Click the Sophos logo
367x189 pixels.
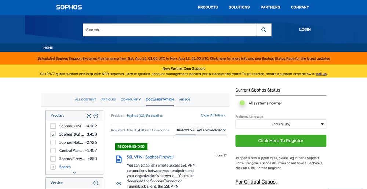point(69,7)
